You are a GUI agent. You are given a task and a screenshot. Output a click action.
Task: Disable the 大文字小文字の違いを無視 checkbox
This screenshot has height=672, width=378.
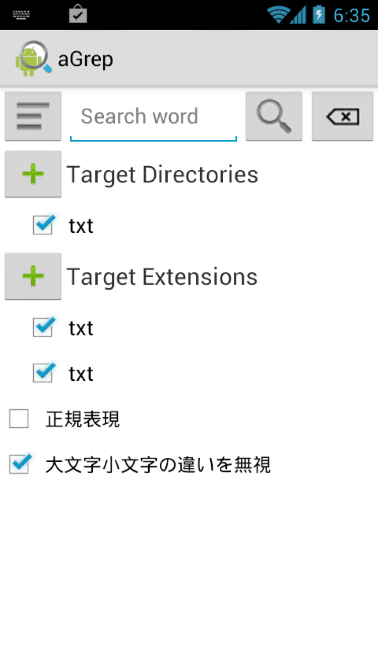click(20, 464)
